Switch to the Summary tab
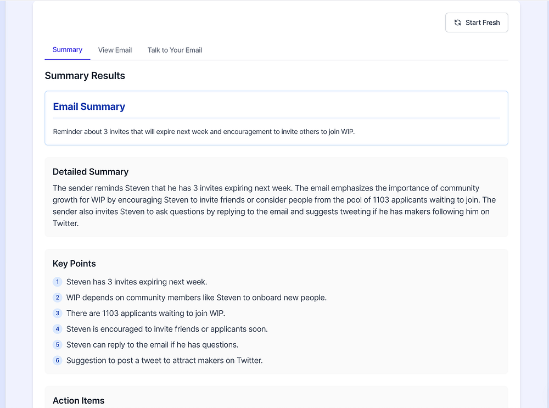549x408 pixels. coord(68,50)
